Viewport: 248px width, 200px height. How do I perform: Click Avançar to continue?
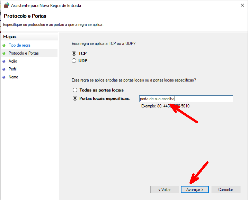[x=194, y=190]
